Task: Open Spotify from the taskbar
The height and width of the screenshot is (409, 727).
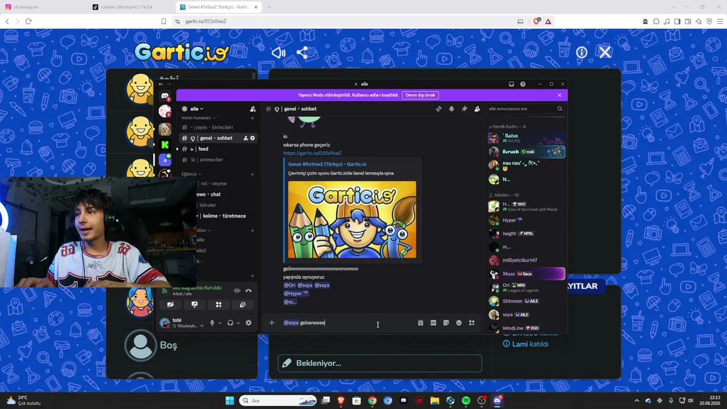Action: click(466, 400)
